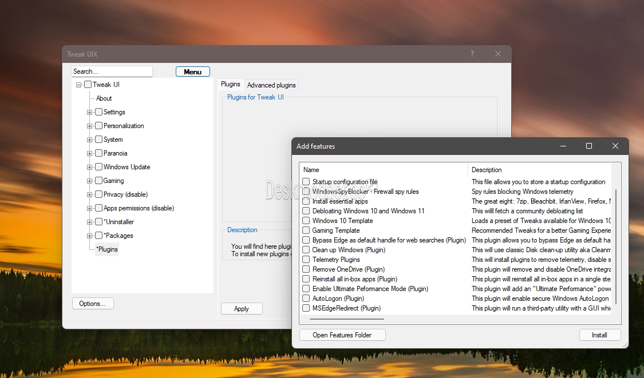This screenshot has height=378, width=644.
Task: Close the Add features dialog
Action: tap(615, 146)
